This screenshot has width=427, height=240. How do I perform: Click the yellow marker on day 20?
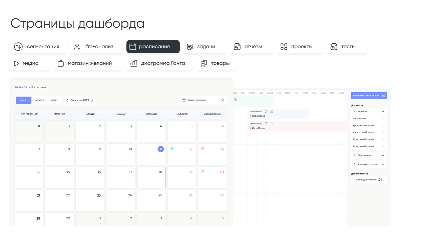(202, 171)
